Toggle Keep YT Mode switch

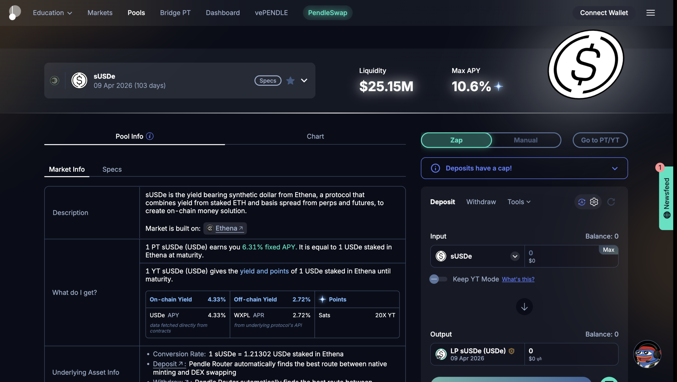pyautogui.click(x=438, y=279)
